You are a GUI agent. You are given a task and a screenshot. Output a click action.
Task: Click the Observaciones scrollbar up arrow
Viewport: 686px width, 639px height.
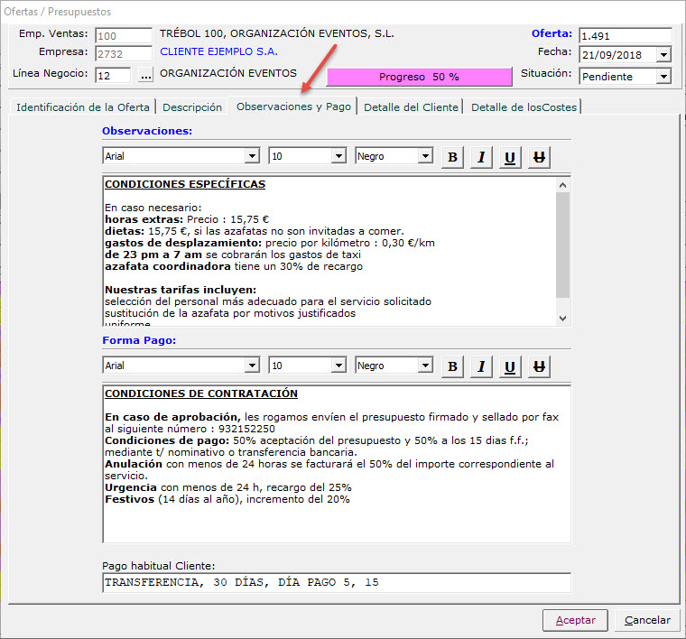click(x=562, y=185)
